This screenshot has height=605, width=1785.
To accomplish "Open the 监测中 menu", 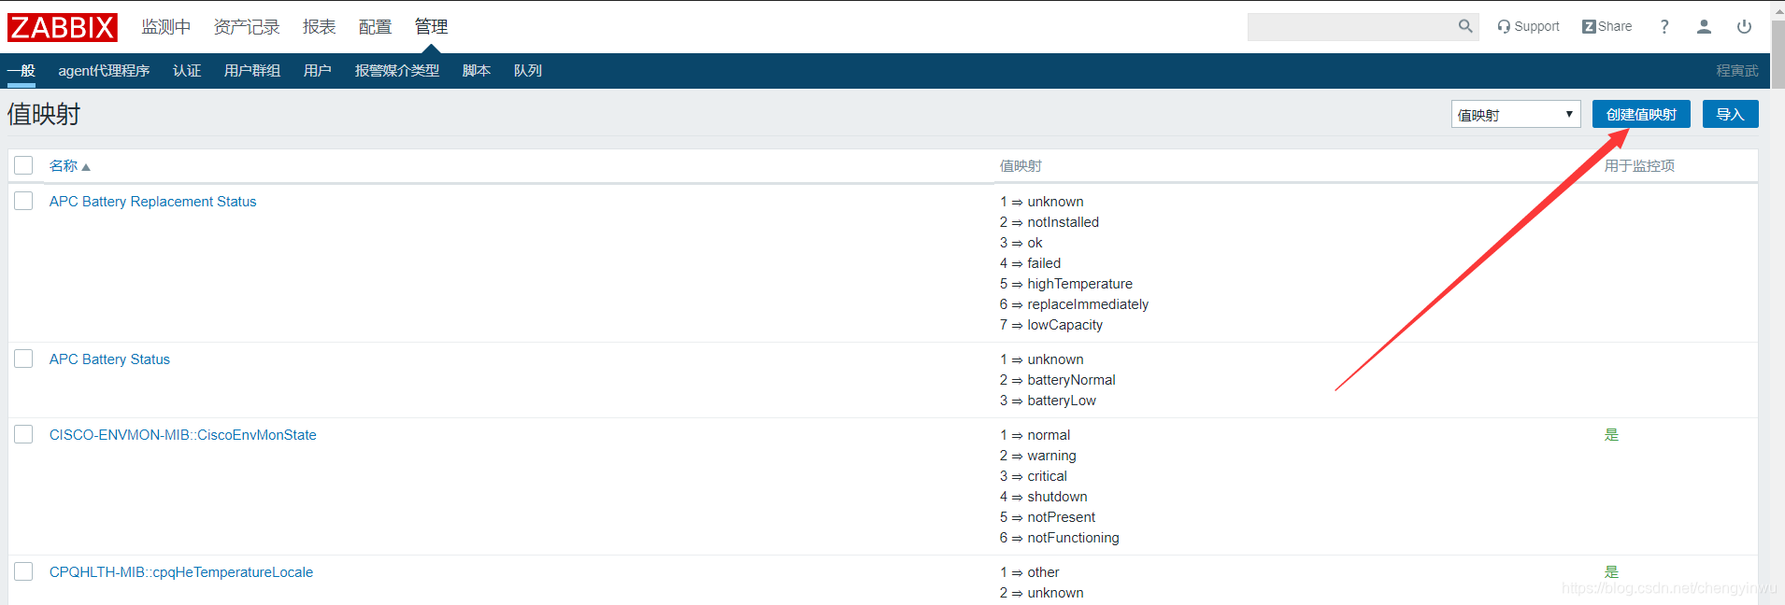I will pyautogui.click(x=166, y=27).
